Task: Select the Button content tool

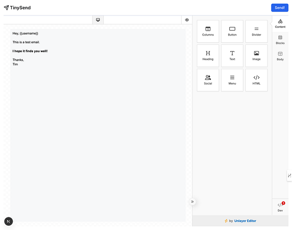Action: click(232, 31)
